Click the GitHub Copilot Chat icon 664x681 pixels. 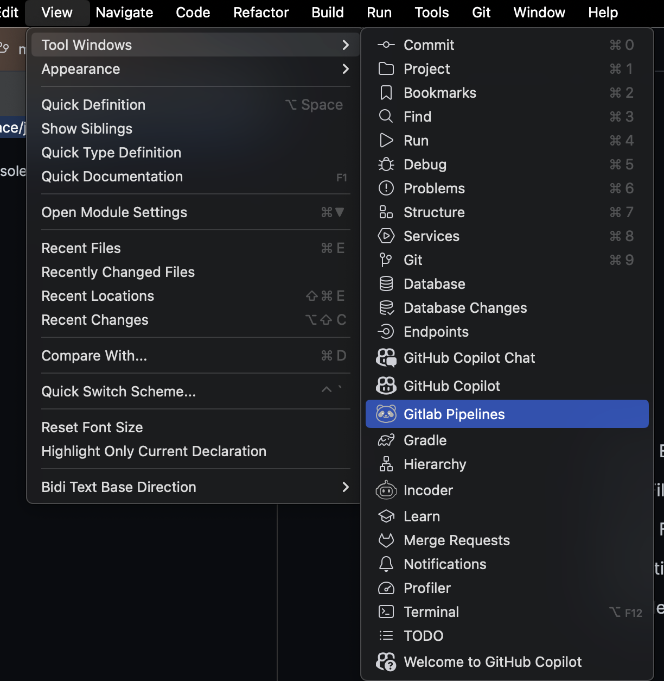(386, 358)
